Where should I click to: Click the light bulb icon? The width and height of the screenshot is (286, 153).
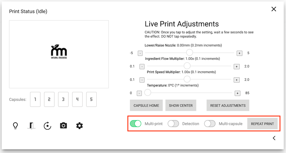click(15, 125)
